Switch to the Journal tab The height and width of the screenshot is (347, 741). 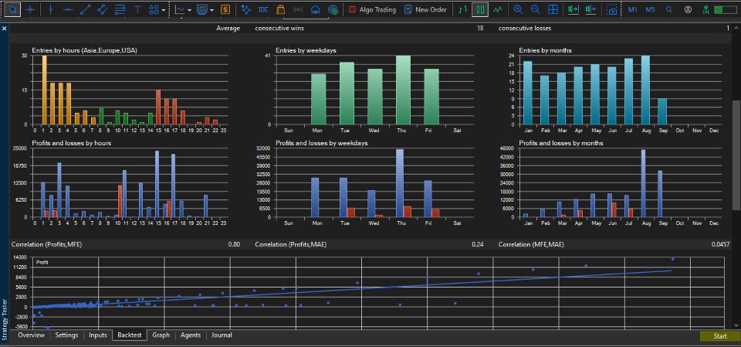(222, 335)
